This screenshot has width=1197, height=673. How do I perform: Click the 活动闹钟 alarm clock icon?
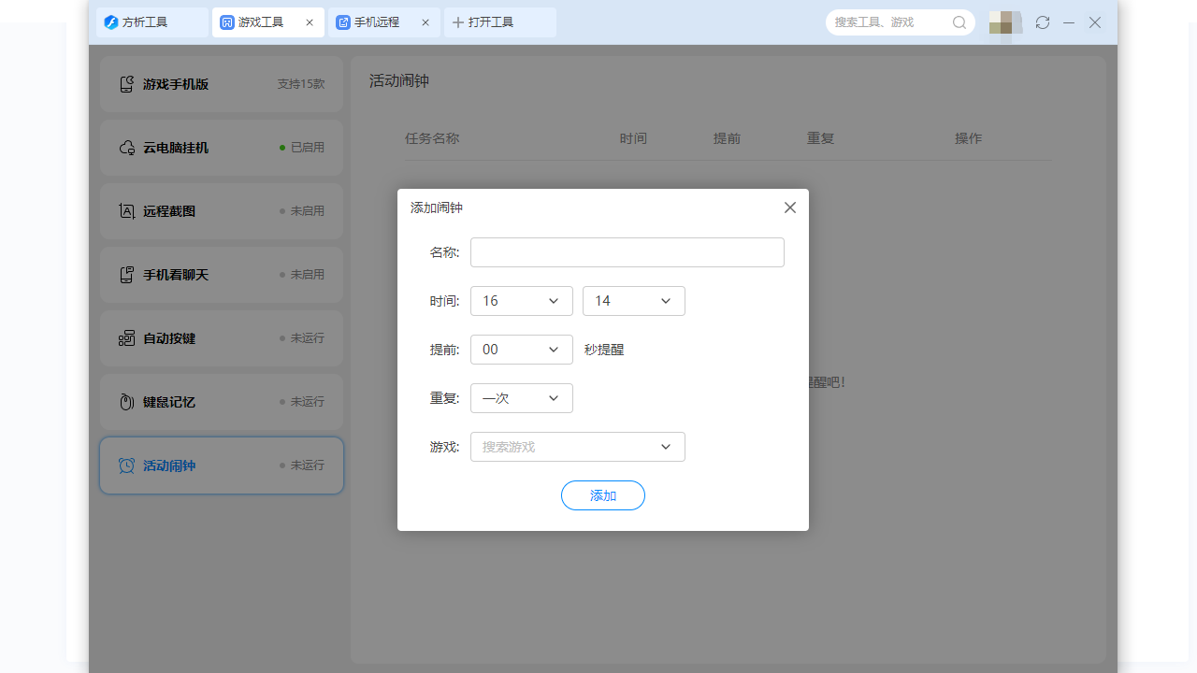[126, 465]
